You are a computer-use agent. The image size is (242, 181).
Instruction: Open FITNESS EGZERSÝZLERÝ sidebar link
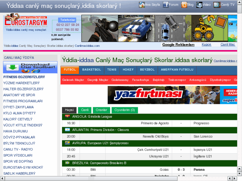click(24, 77)
